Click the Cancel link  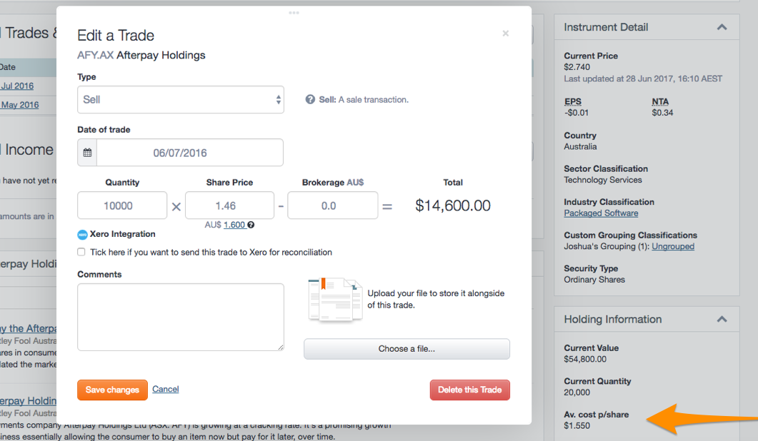[165, 389]
